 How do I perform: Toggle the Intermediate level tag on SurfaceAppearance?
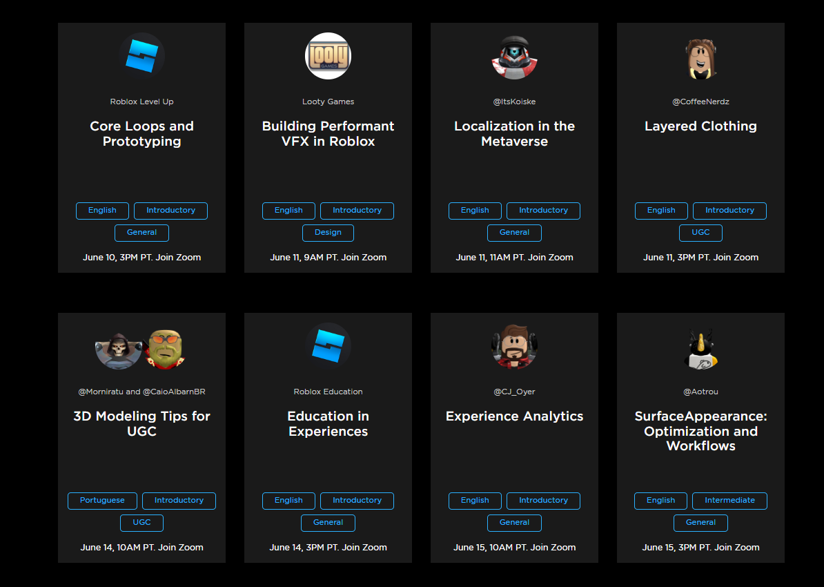tap(729, 501)
